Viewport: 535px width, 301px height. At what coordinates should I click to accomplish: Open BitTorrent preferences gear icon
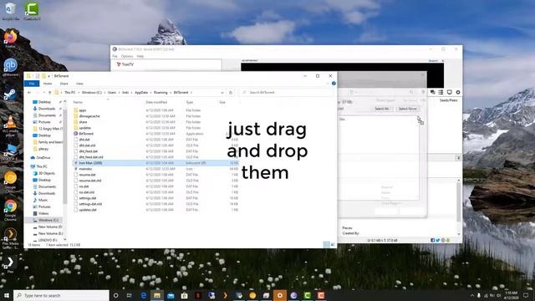point(458,92)
